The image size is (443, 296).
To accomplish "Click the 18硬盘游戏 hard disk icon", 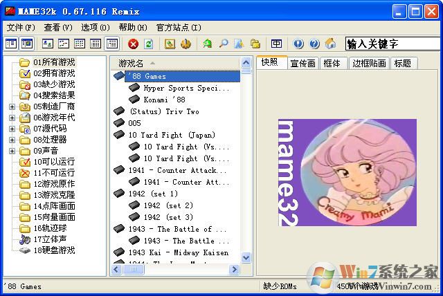I will tap(25, 250).
